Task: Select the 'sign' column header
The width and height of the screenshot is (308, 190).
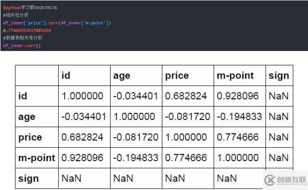Action: pos(278,76)
